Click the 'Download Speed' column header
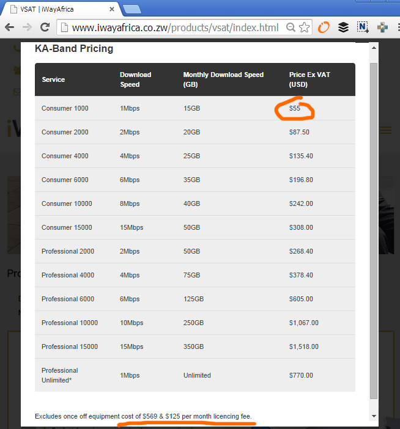This screenshot has width=400, height=429. click(136, 79)
